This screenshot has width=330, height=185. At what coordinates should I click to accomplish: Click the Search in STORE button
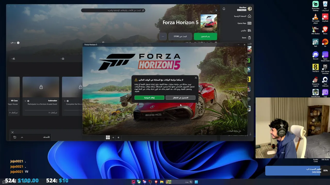point(180,36)
